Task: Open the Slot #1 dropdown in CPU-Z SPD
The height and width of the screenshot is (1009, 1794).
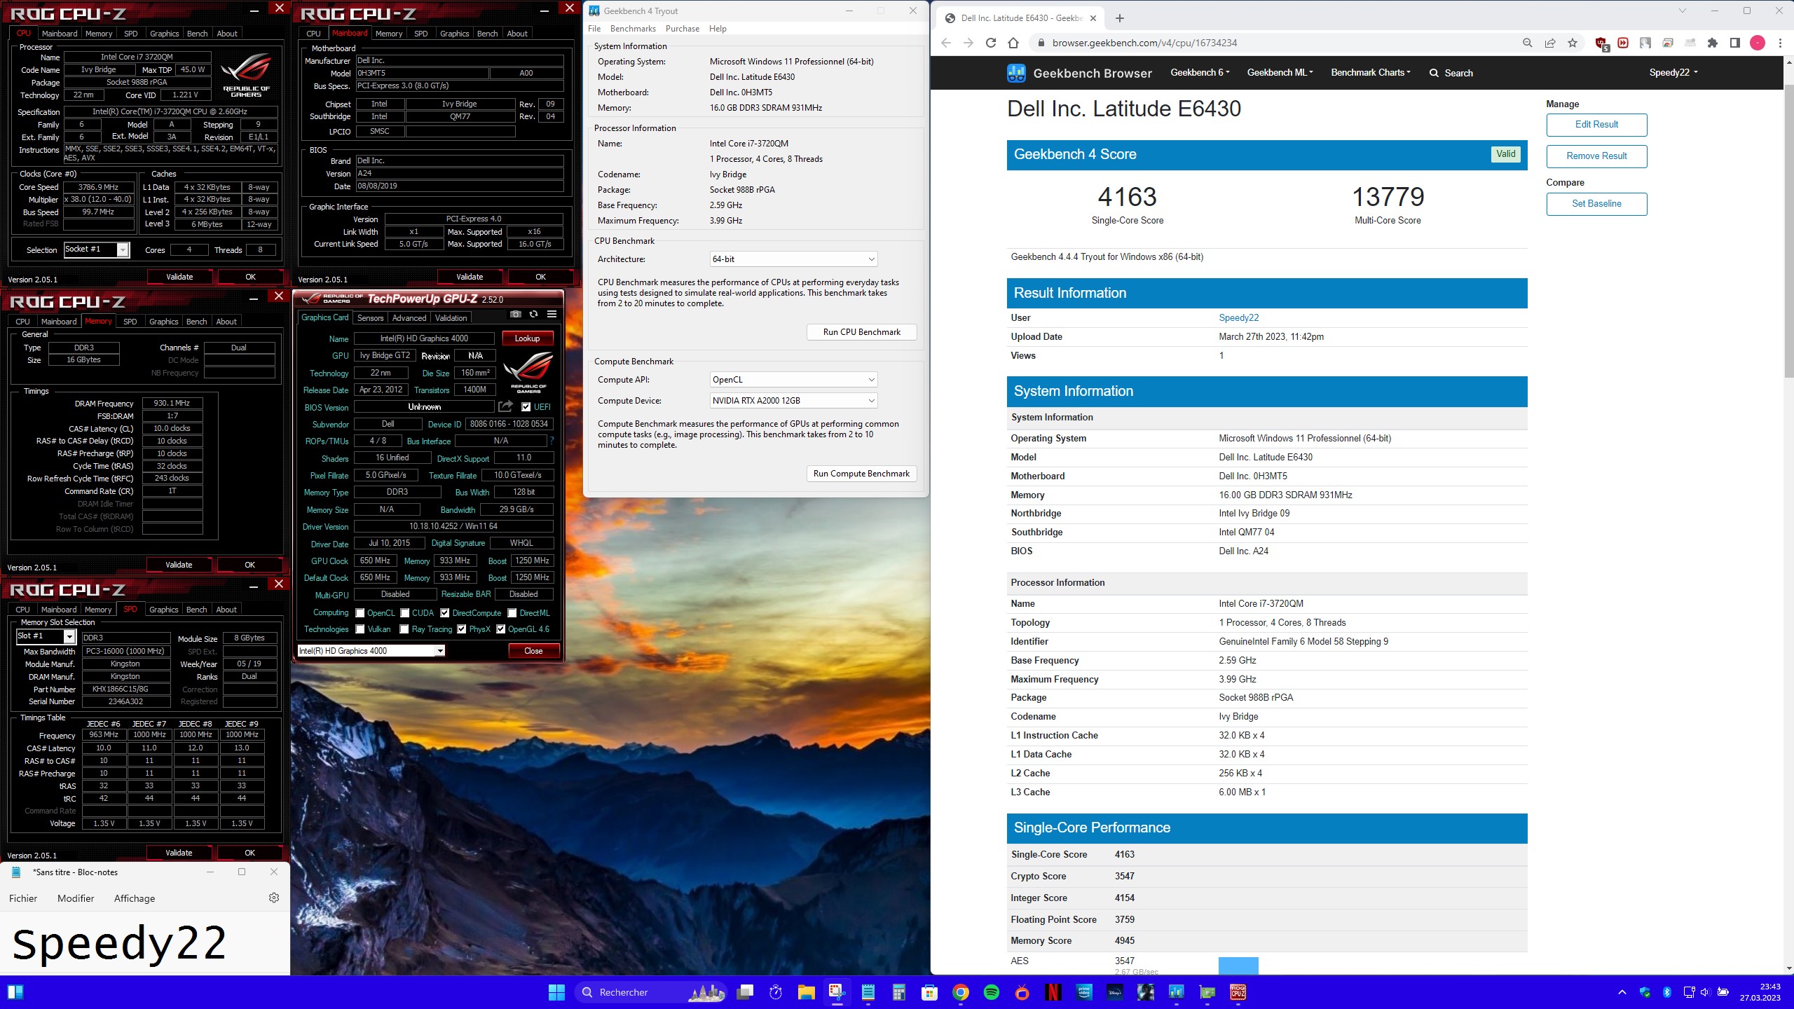Action: pos(46,636)
